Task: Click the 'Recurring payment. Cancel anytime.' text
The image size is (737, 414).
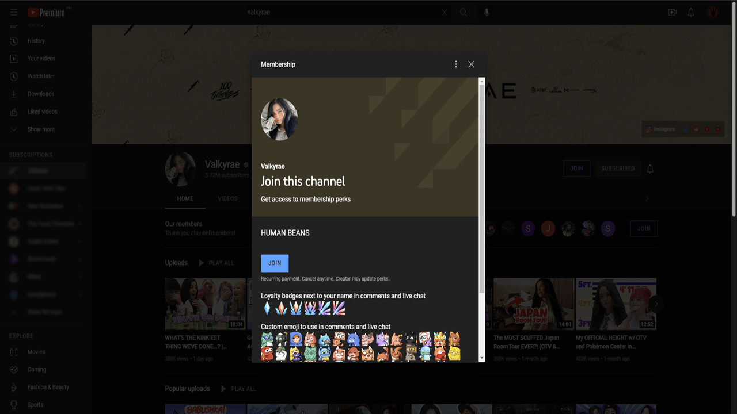Action: (325, 279)
